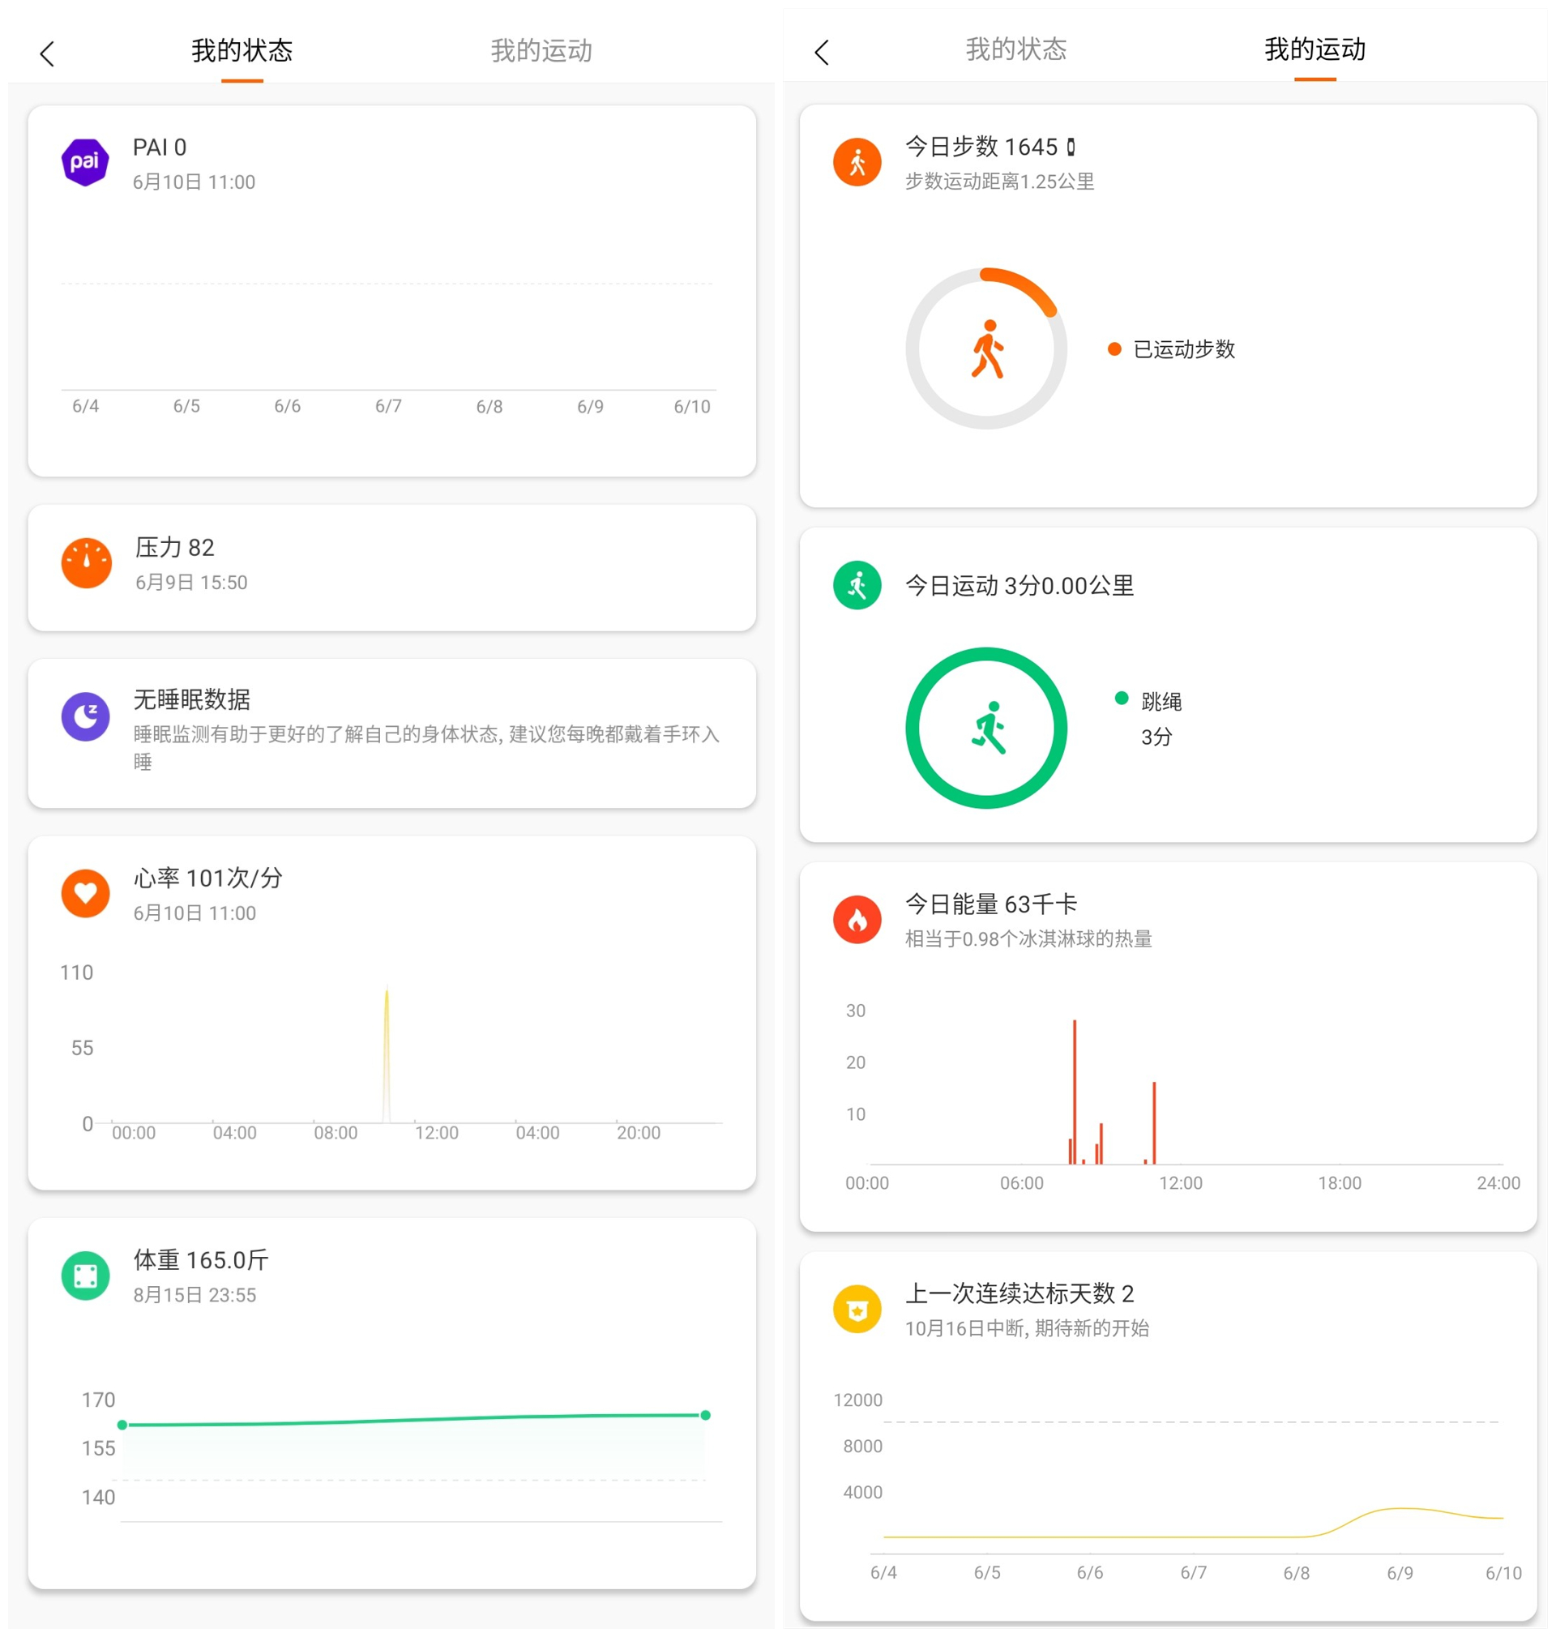
Task: Open the orange stress gauge icon
Action: click(x=86, y=563)
